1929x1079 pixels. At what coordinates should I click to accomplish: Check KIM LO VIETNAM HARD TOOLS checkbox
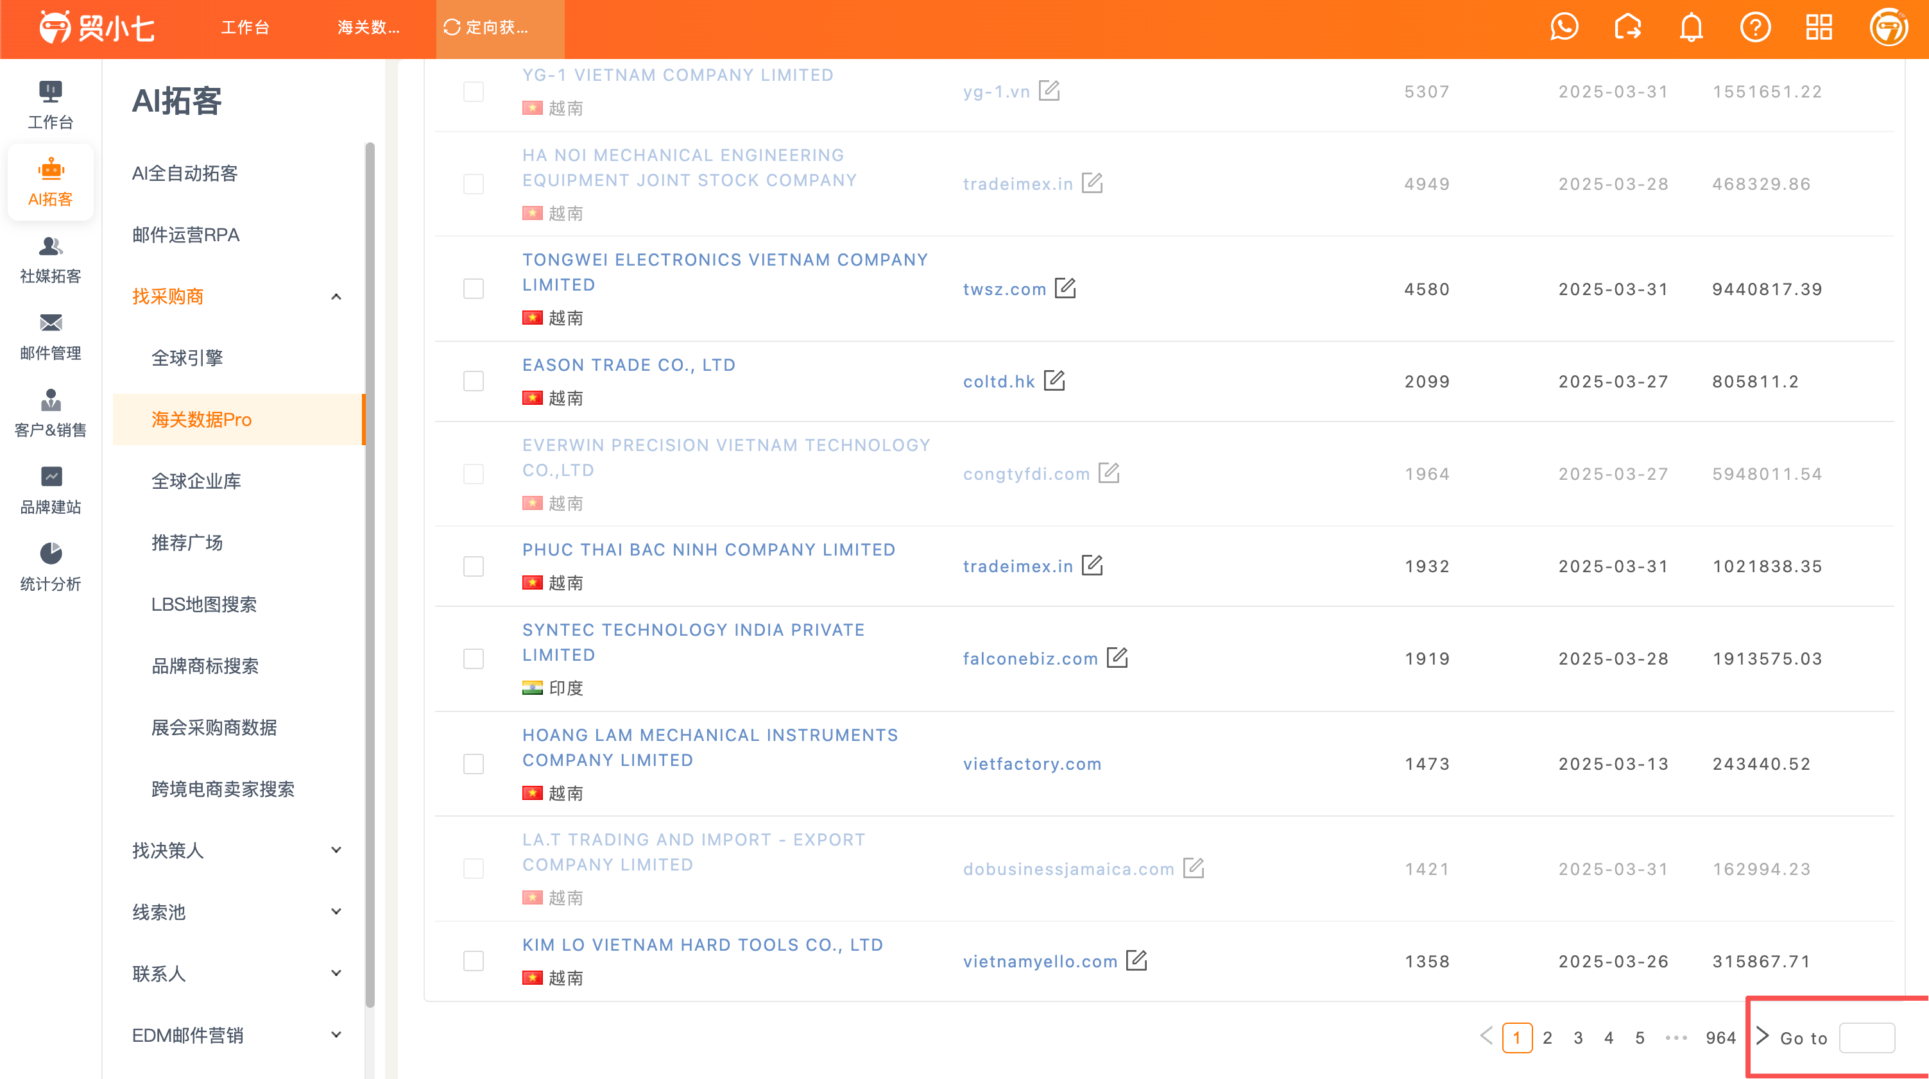pyautogui.click(x=473, y=962)
